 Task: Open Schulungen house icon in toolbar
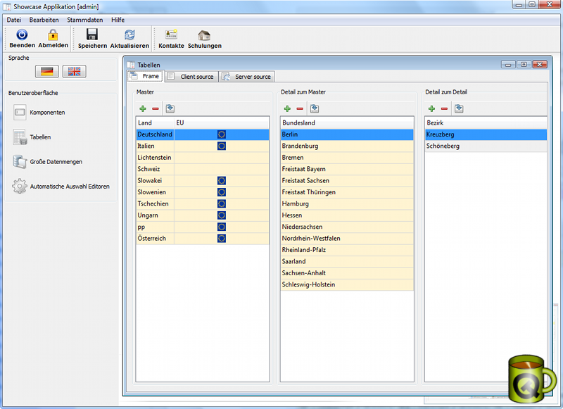(x=204, y=34)
